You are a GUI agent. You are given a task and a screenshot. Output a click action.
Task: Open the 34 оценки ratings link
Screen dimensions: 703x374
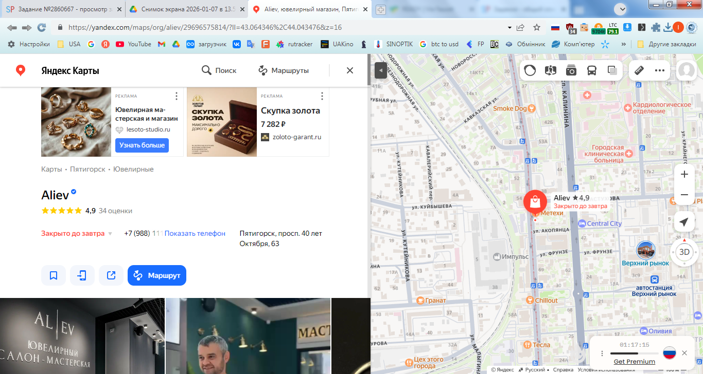(x=115, y=211)
